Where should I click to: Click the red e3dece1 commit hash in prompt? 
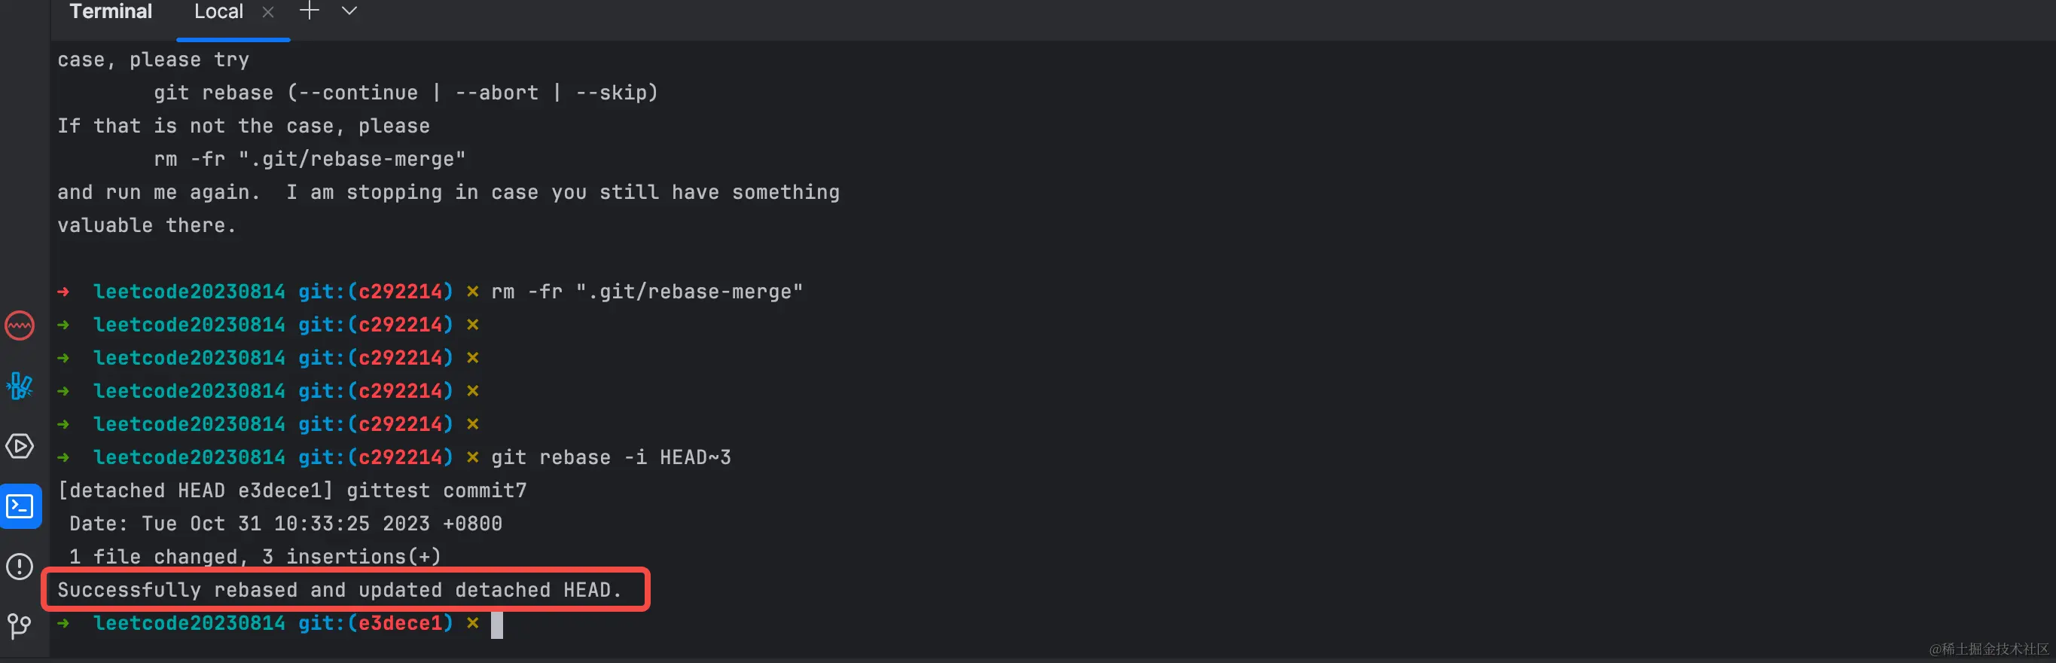(400, 623)
